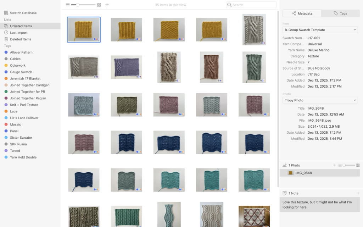Select the Mosaic tag in the sidebar
Image resolution: width=363 pixels, height=227 pixels.
[x=15, y=124]
